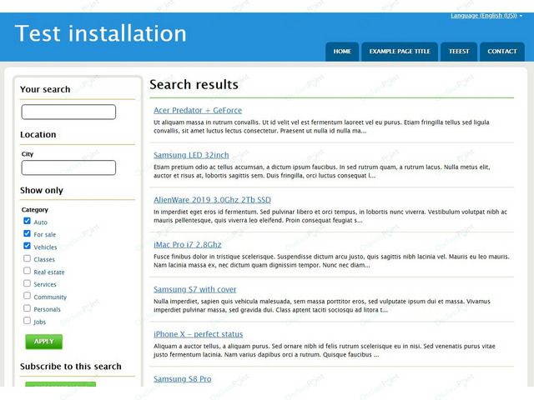The image size is (534, 400).
Task: Click the Show only heading
Action: tap(42, 191)
